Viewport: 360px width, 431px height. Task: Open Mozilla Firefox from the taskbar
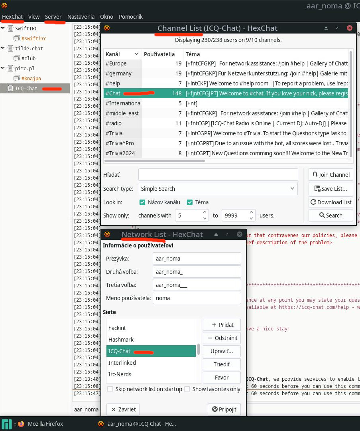[x=40, y=423]
